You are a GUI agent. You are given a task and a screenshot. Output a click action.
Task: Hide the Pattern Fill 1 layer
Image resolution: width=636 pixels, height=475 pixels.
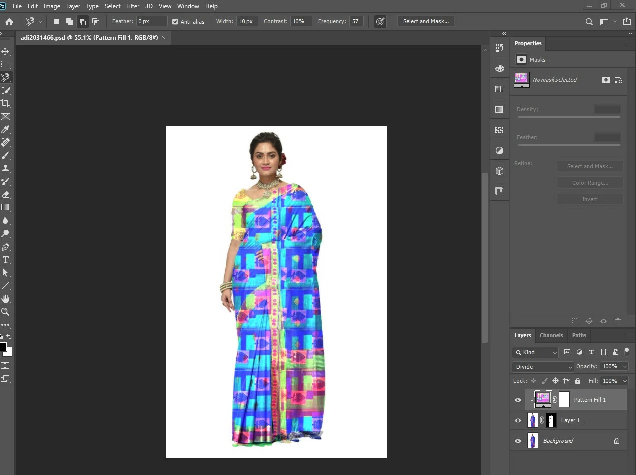(x=518, y=400)
